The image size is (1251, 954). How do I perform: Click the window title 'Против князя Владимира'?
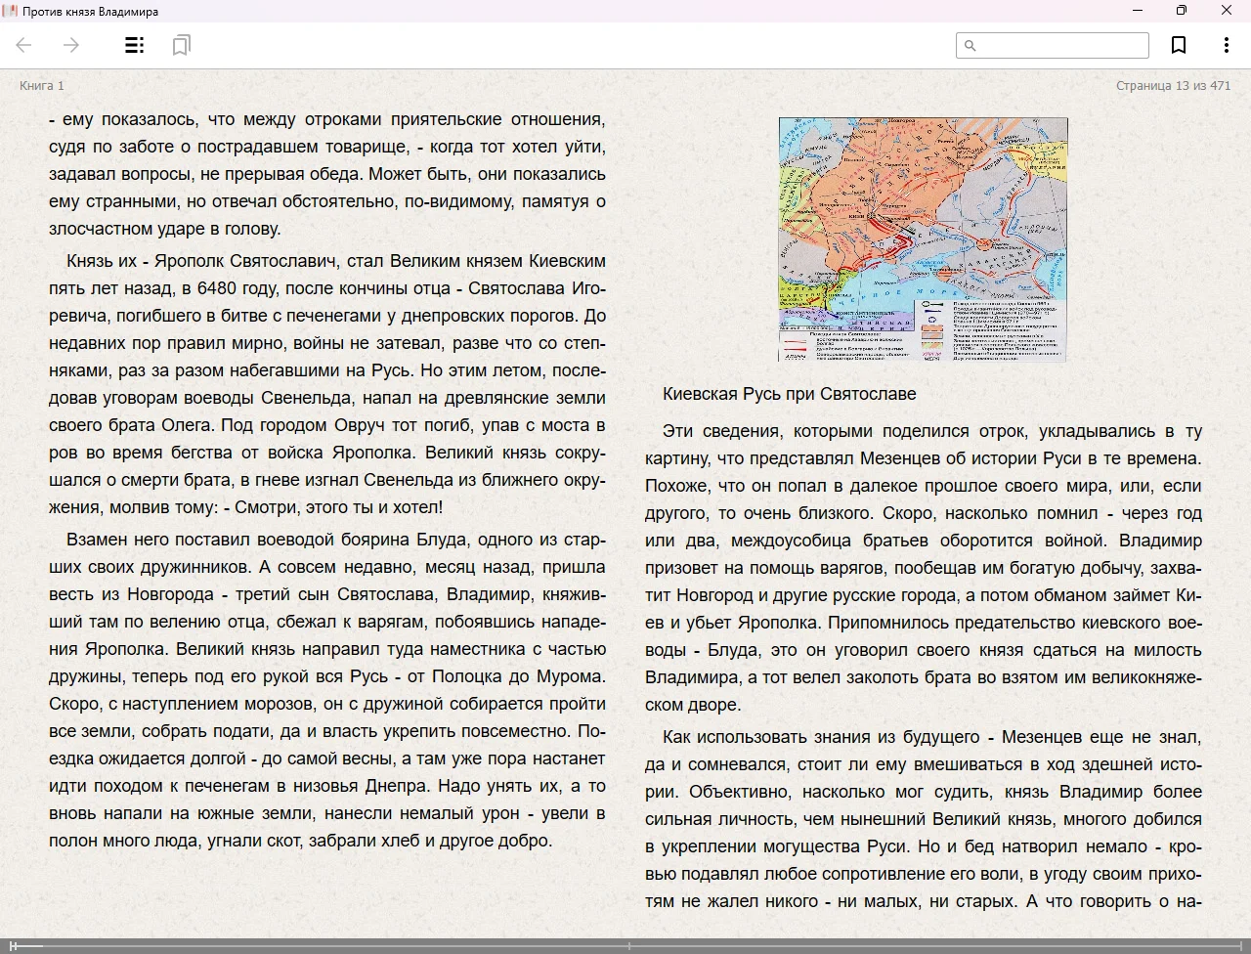[x=90, y=12]
